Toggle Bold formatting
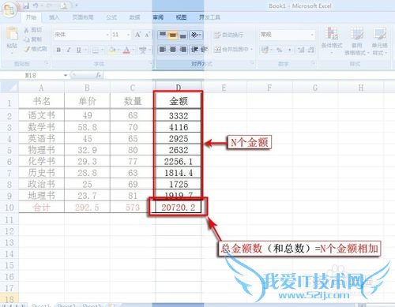Viewport: 395px width, 307px height. pos(58,50)
